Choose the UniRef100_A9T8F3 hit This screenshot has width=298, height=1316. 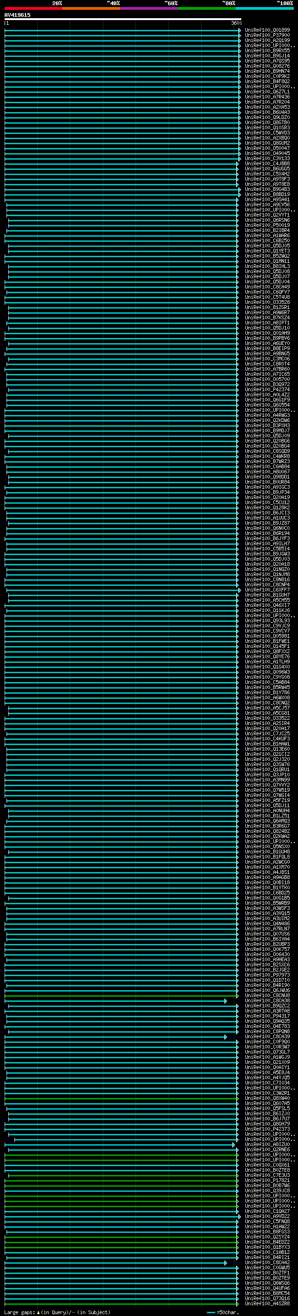(x=267, y=179)
